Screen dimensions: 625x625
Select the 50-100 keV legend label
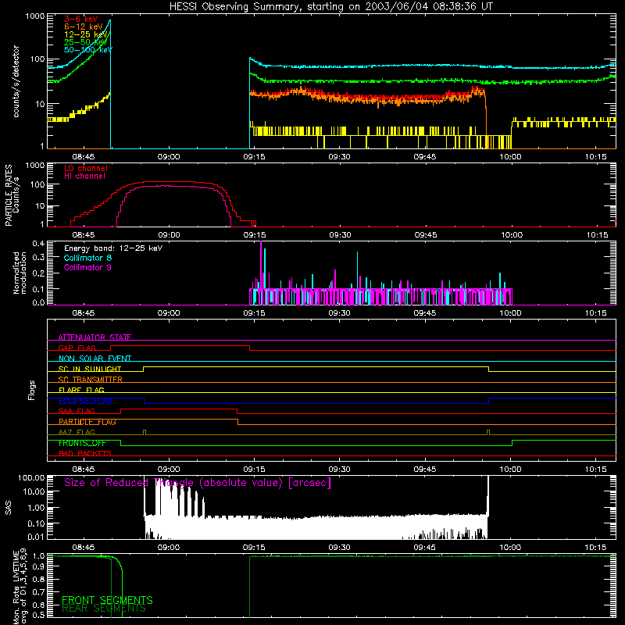[x=88, y=49]
